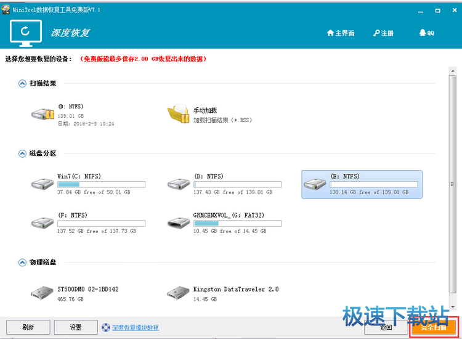Click the C: drive usage bar

102,184
